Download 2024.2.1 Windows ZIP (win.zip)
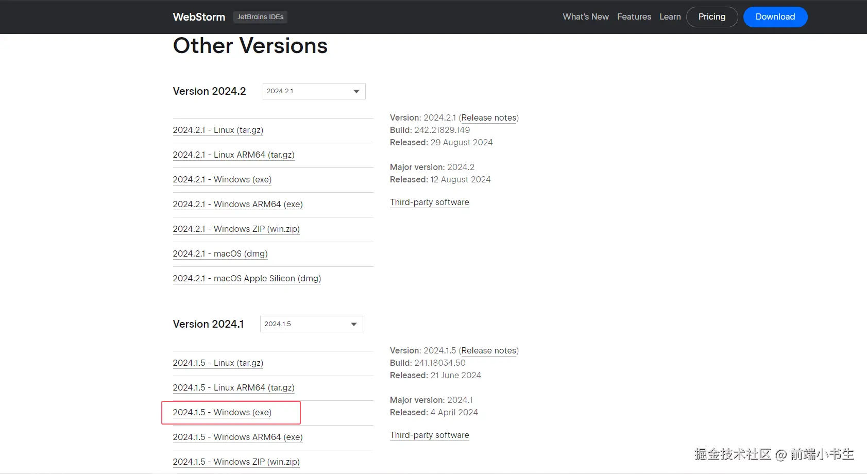 (x=236, y=229)
